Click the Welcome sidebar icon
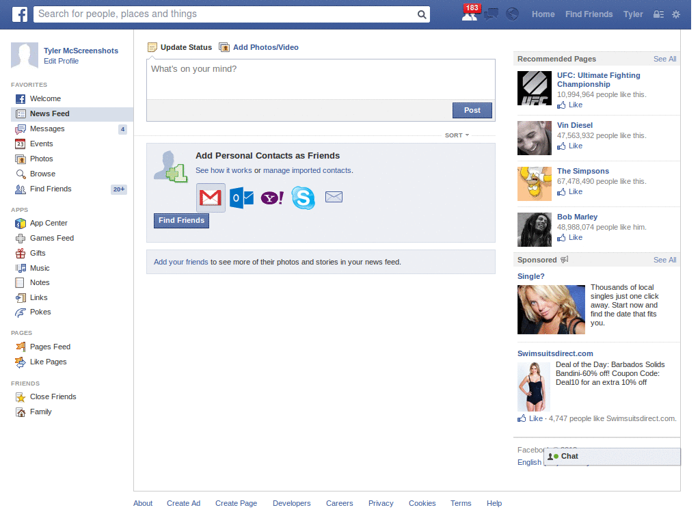Viewport: 700px width, 525px height. click(x=21, y=99)
